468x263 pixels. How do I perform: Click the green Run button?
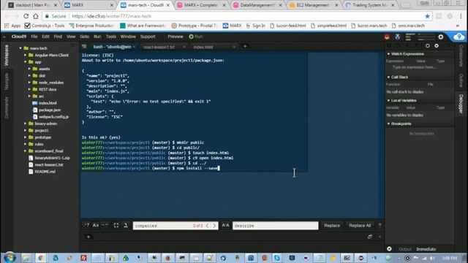[196, 37]
